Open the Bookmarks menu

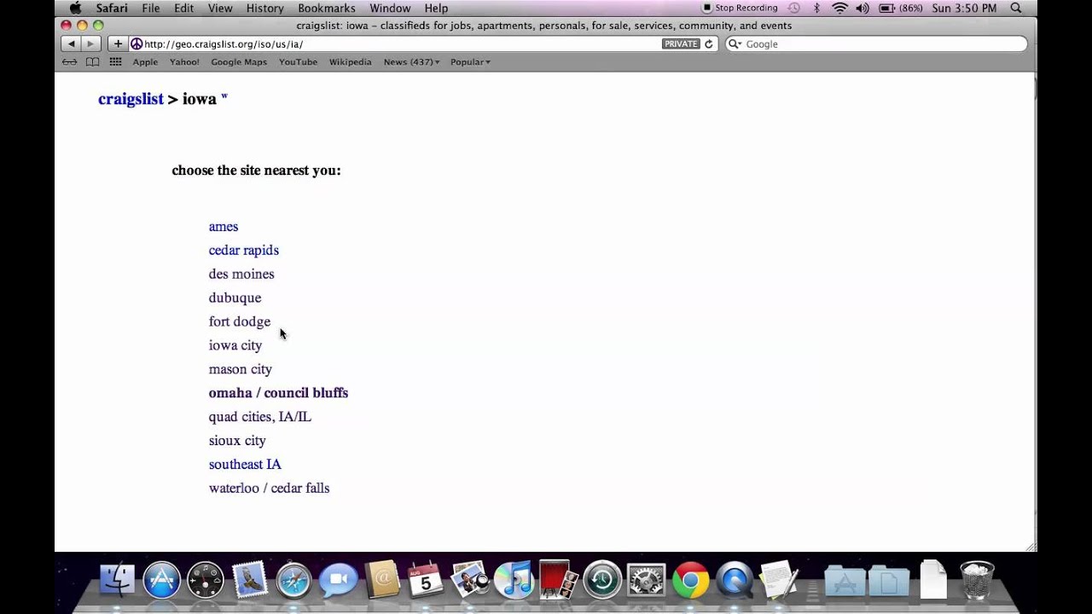[x=327, y=9]
